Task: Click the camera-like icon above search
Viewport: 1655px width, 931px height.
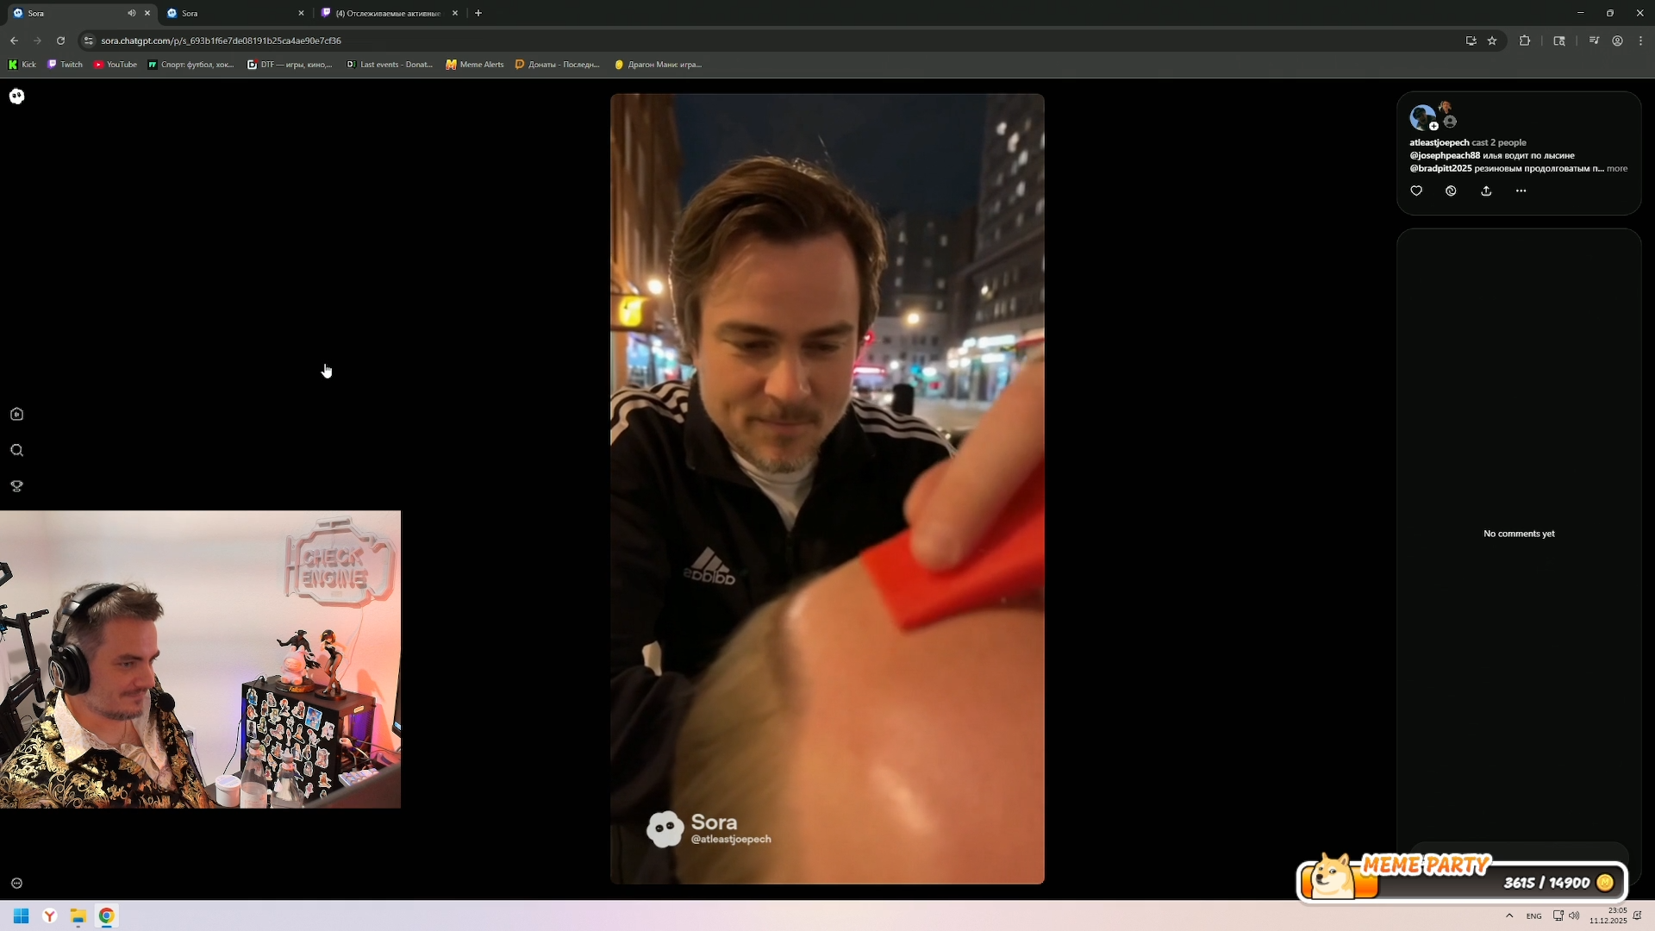Action: [17, 414]
